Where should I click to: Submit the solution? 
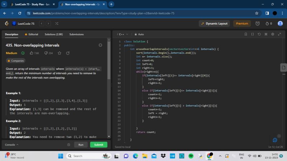(x=99, y=145)
